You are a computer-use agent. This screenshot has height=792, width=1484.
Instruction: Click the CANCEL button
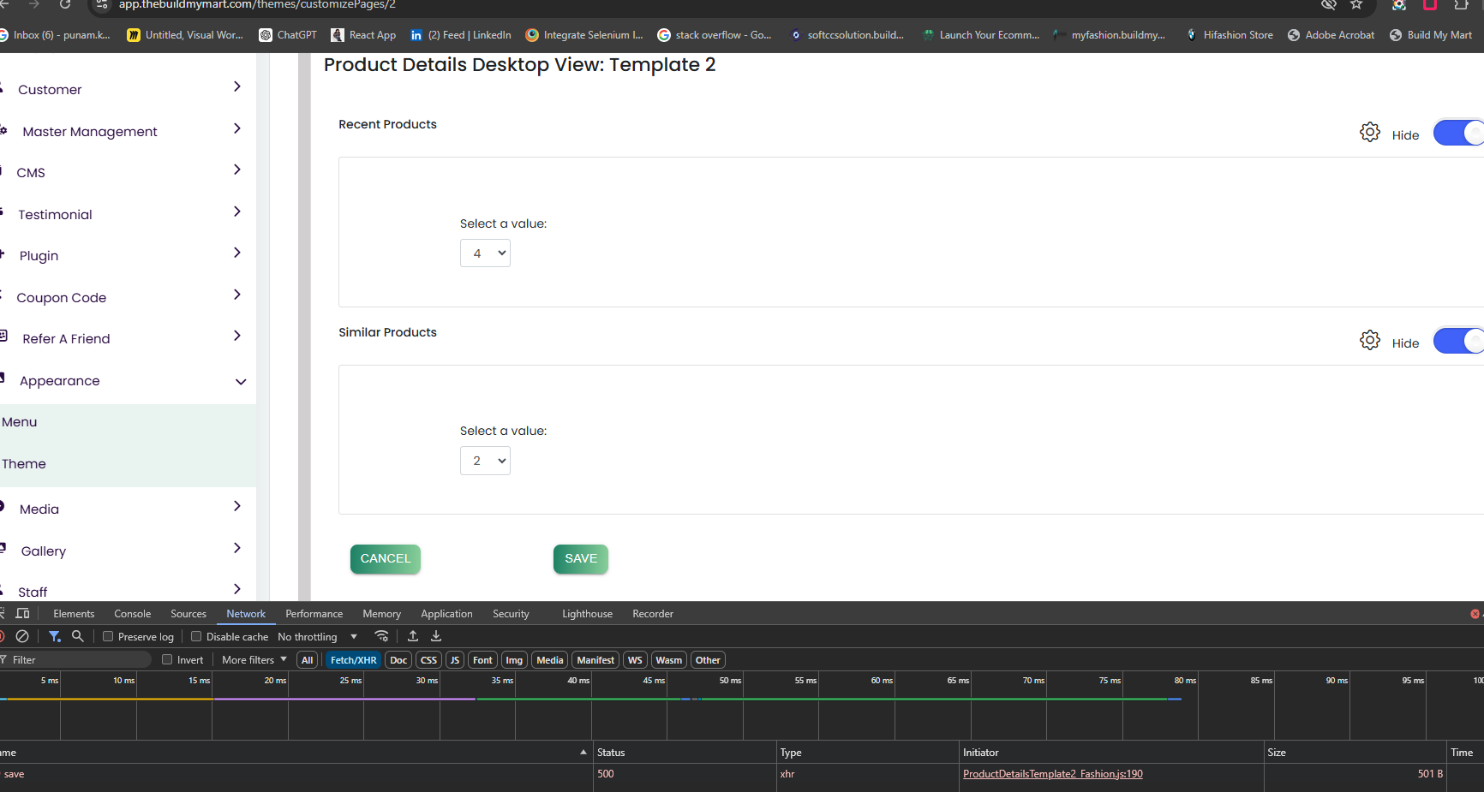point(386,559)
